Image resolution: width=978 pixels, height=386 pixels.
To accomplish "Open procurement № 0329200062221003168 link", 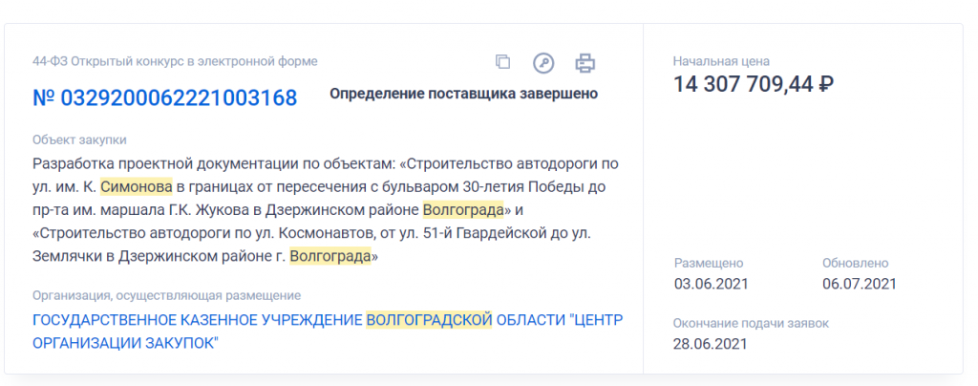I will pyautogui.click(x=165, y=97).
